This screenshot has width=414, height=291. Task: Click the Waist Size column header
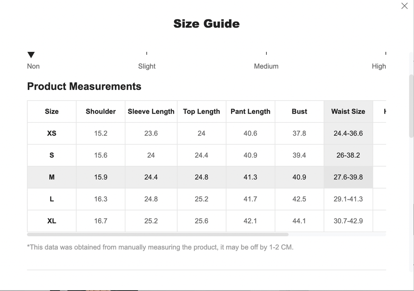tap(348, 111)
